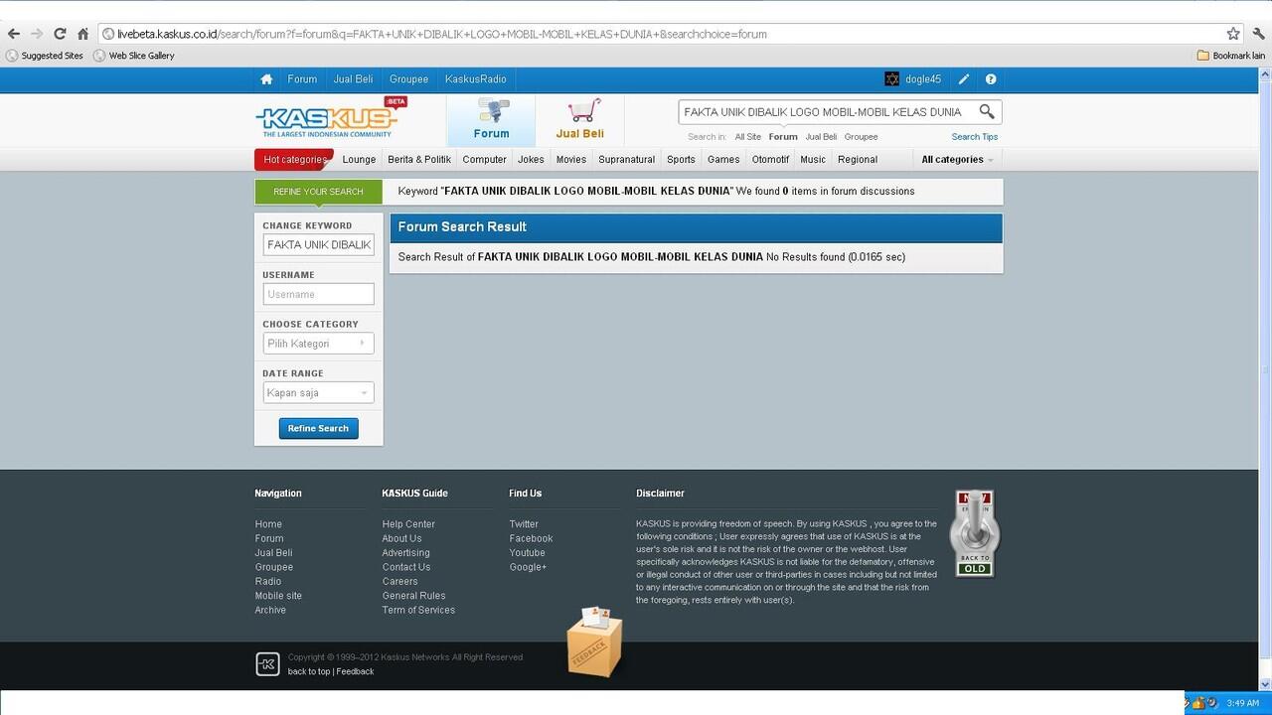Open Twitter footer link
Viewport: 1272px width, 715px height.
click(524, 524)
